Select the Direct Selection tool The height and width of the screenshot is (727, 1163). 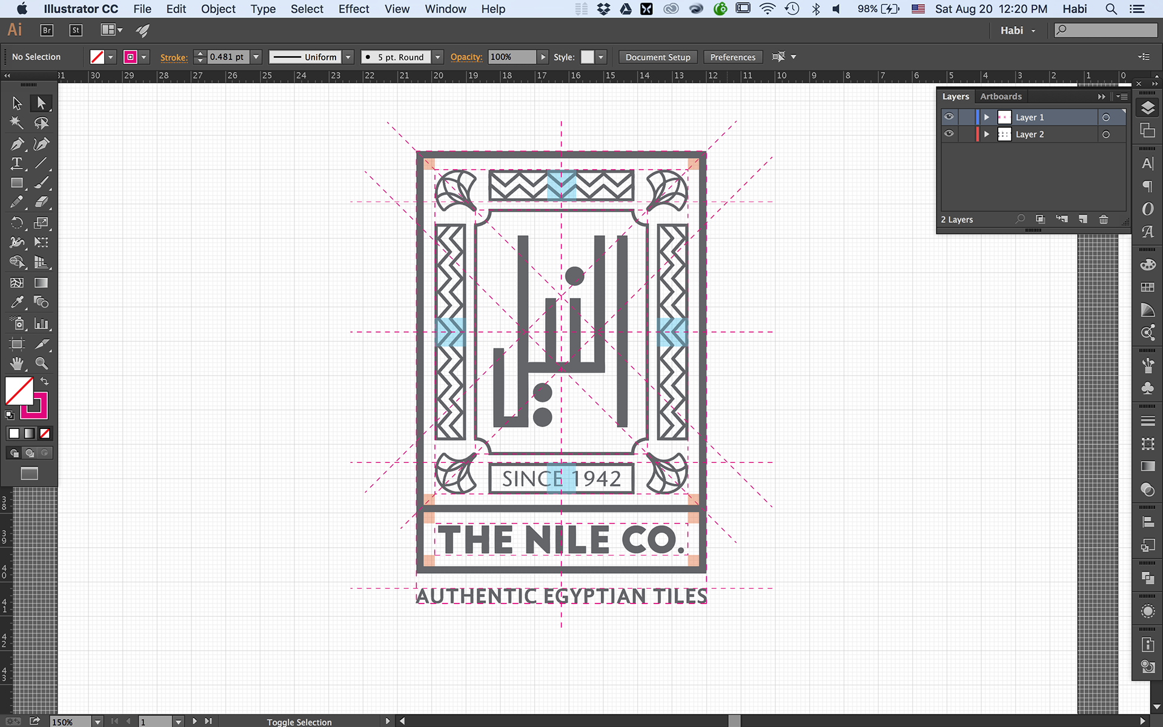click(41, 103)
